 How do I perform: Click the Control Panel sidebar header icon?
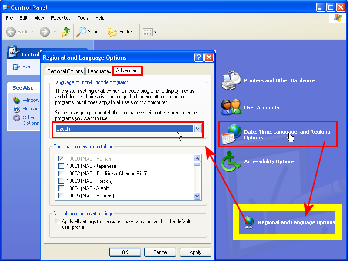(x=13, y=52)
